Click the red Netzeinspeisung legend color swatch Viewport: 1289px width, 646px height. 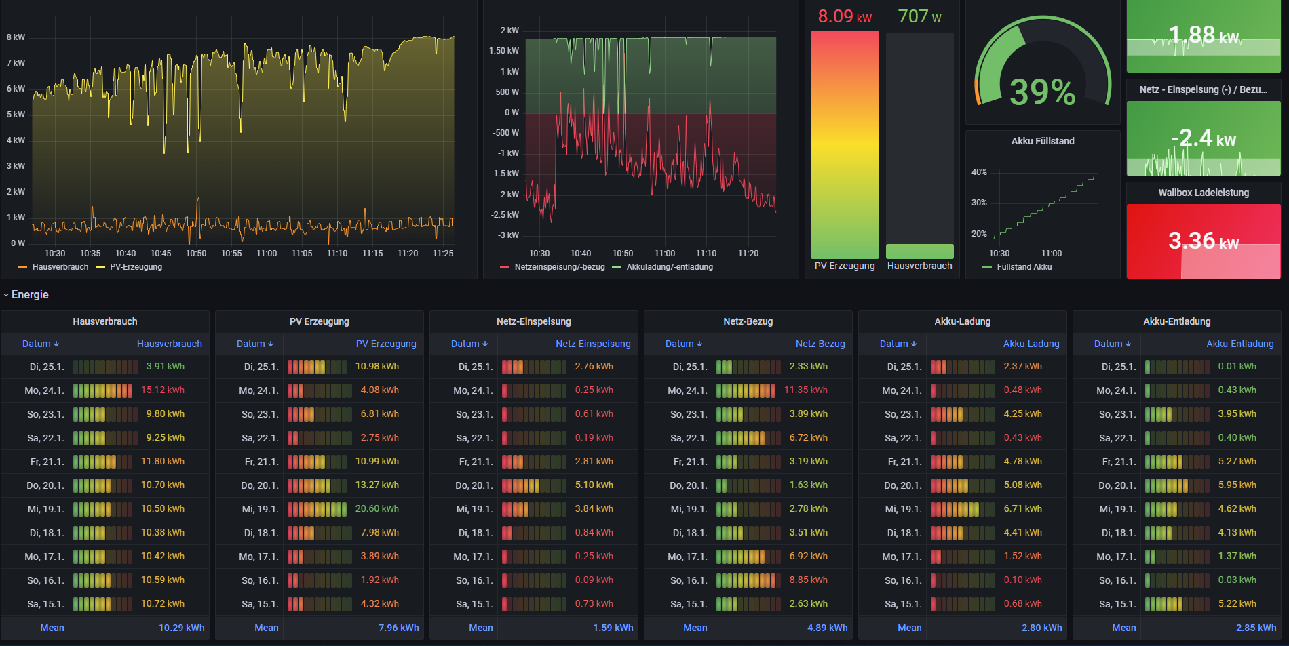click(505, 267)
